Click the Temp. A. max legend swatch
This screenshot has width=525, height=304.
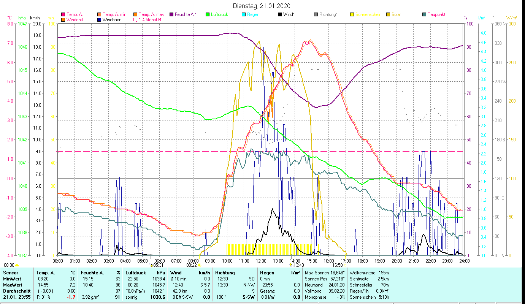click(136, 14)
